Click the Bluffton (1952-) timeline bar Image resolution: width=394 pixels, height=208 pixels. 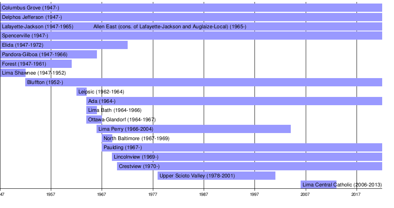click(204, 82)
